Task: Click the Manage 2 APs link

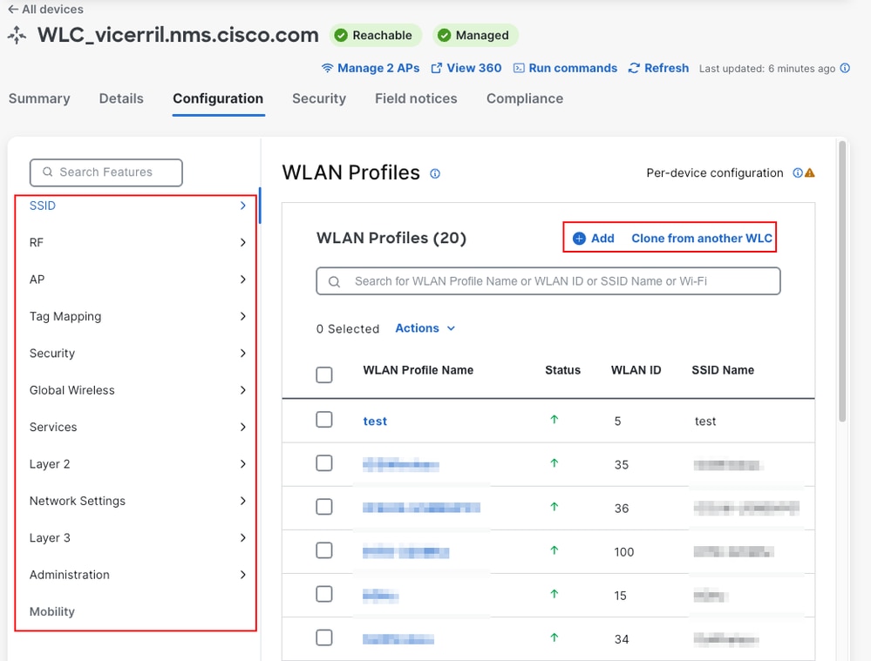Action: point(371,68)
